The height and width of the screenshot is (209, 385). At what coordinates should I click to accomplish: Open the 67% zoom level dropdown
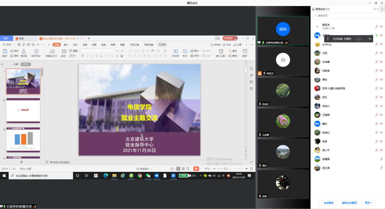point(207,169)
